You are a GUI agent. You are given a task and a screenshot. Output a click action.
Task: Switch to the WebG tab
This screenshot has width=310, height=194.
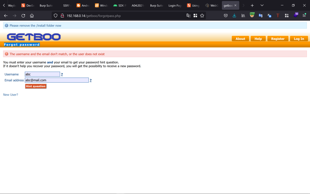(x=212, y=5)
